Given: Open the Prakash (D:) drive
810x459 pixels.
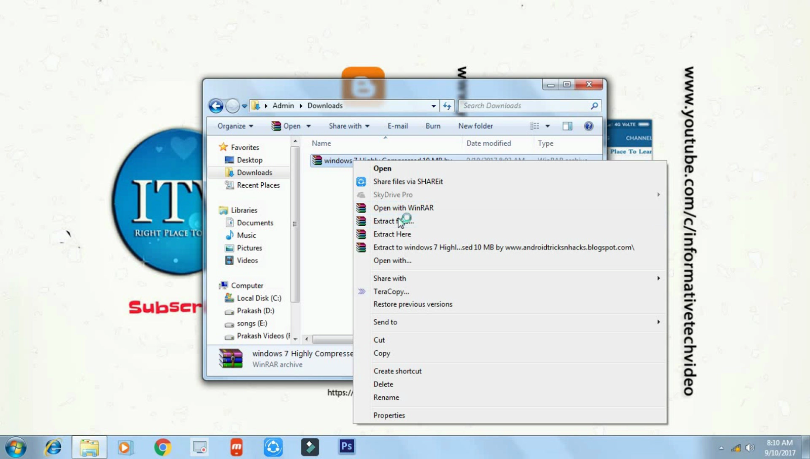Looking at the screenshot, I should pos(250,311).
